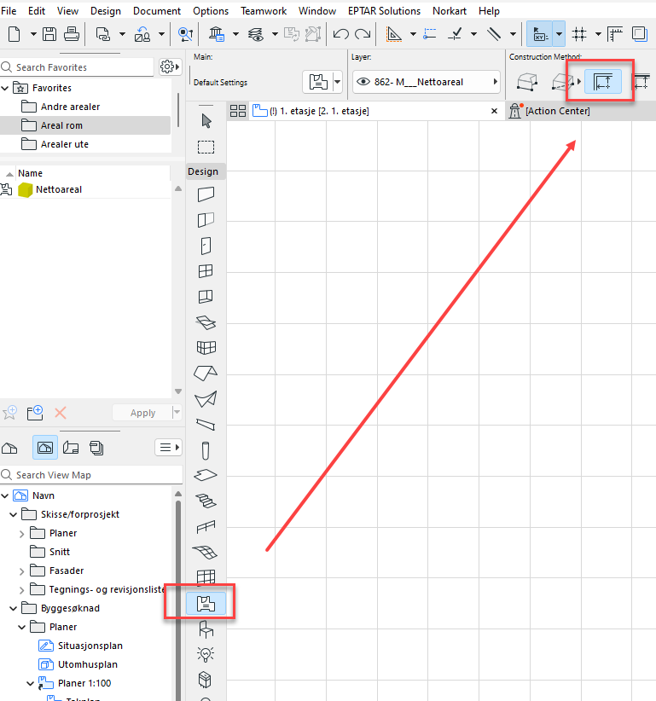This screenshot has height=701, width=656.
Task: Switch navigator to View Map mode
Action: point(45,447)
